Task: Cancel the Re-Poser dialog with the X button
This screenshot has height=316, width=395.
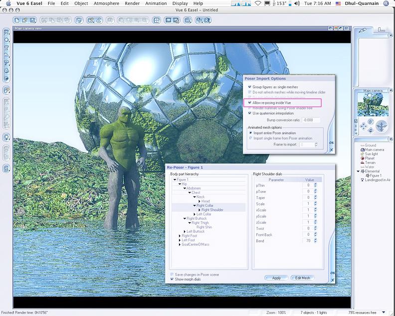Action: [333, 280]
